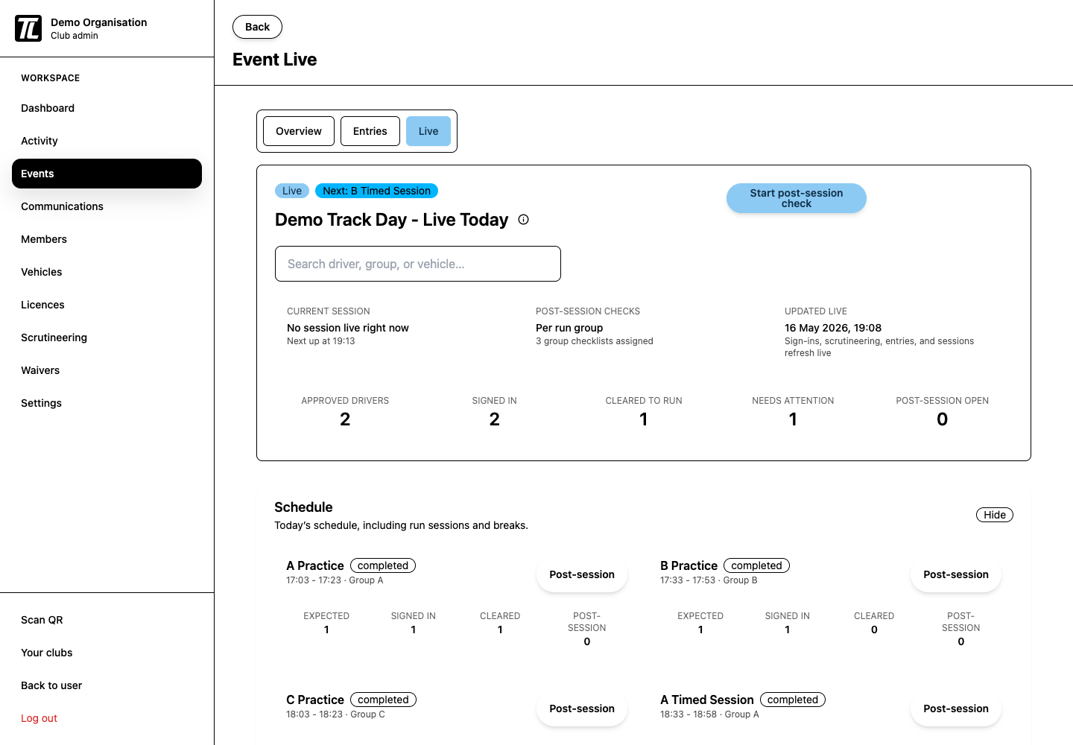Click completed badge on A Timed Session
1073x745 pixels.
(x=793, y=700)
